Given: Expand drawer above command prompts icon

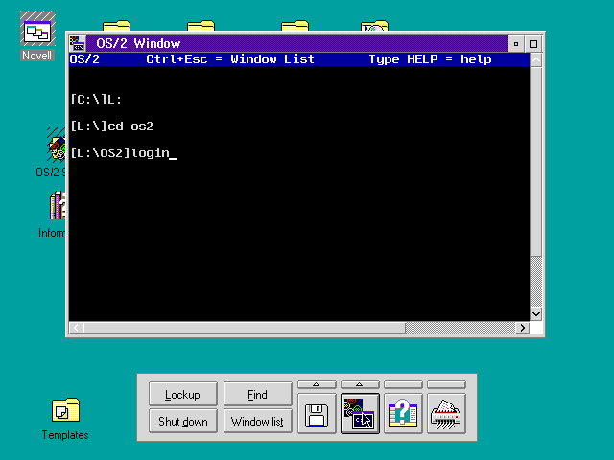Looking at the screenshot, I should [360, 384].
